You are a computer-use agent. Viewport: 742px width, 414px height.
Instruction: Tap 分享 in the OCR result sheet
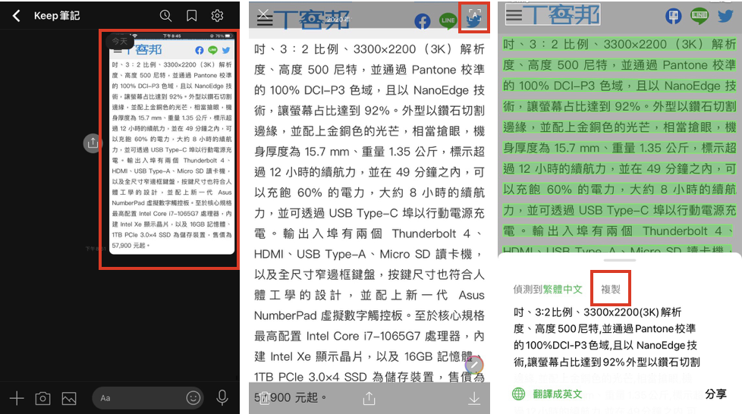coord(715,394)
